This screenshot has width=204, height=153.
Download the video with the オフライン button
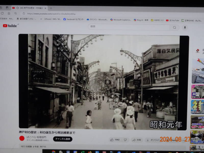click(x=153, y=140)
